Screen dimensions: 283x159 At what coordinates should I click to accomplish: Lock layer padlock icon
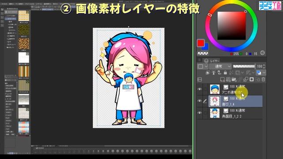pos(225,72)
